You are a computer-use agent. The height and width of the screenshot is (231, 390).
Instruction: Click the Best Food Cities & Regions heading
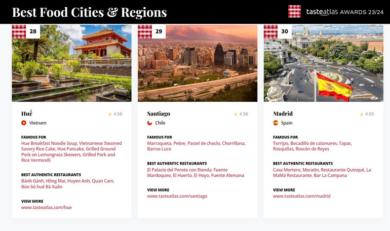pos(89,12)
